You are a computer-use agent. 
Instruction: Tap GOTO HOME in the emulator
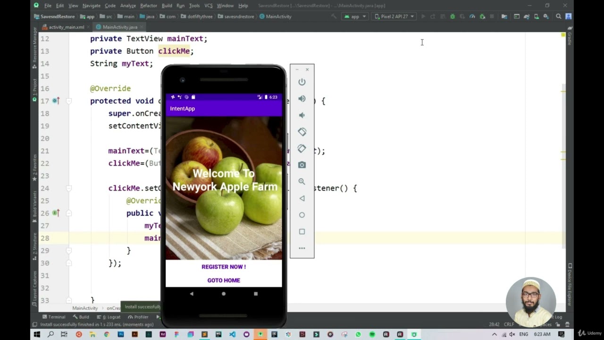[224, 280]
